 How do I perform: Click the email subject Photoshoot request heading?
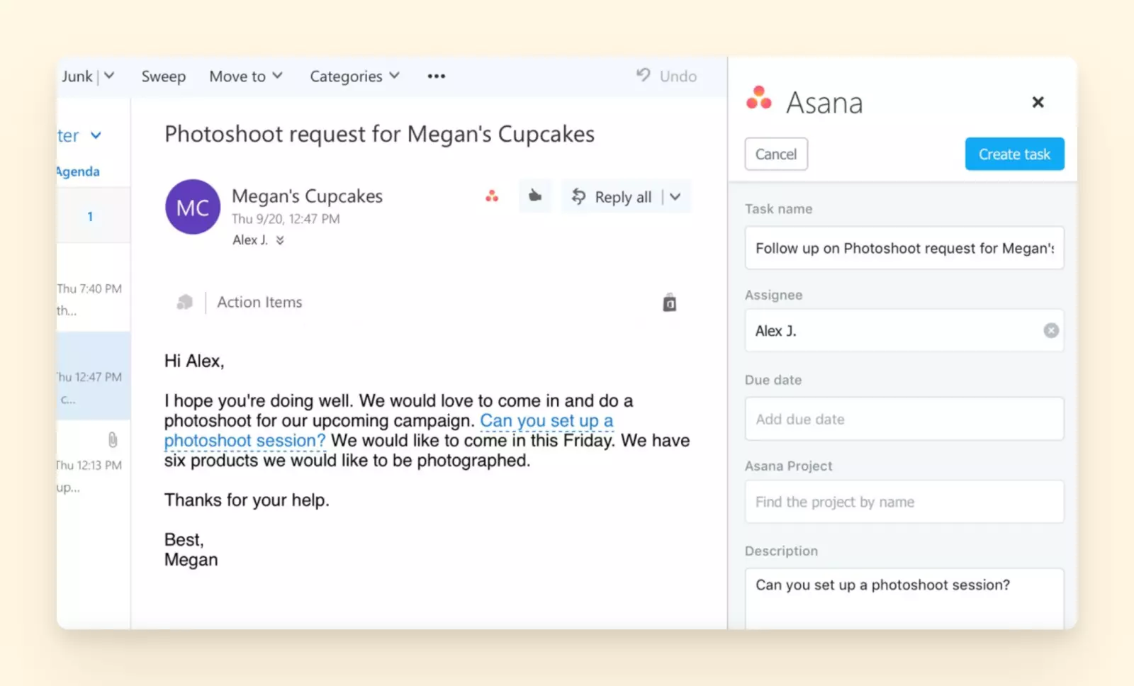click(x=379, y=134)
